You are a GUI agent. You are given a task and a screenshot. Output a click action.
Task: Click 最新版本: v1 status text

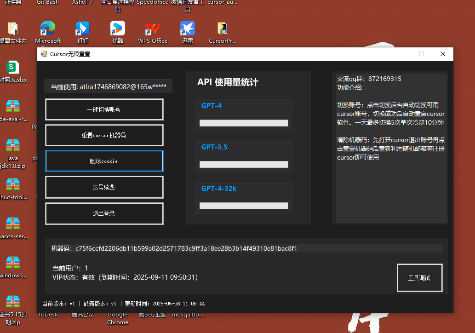pos(100,304)
